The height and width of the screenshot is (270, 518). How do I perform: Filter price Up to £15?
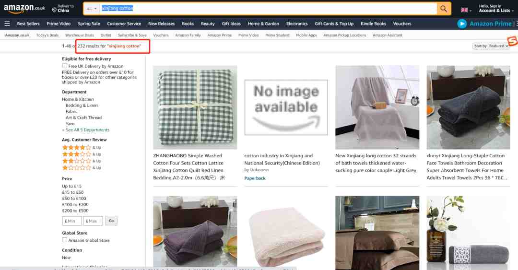click(71, 186)
